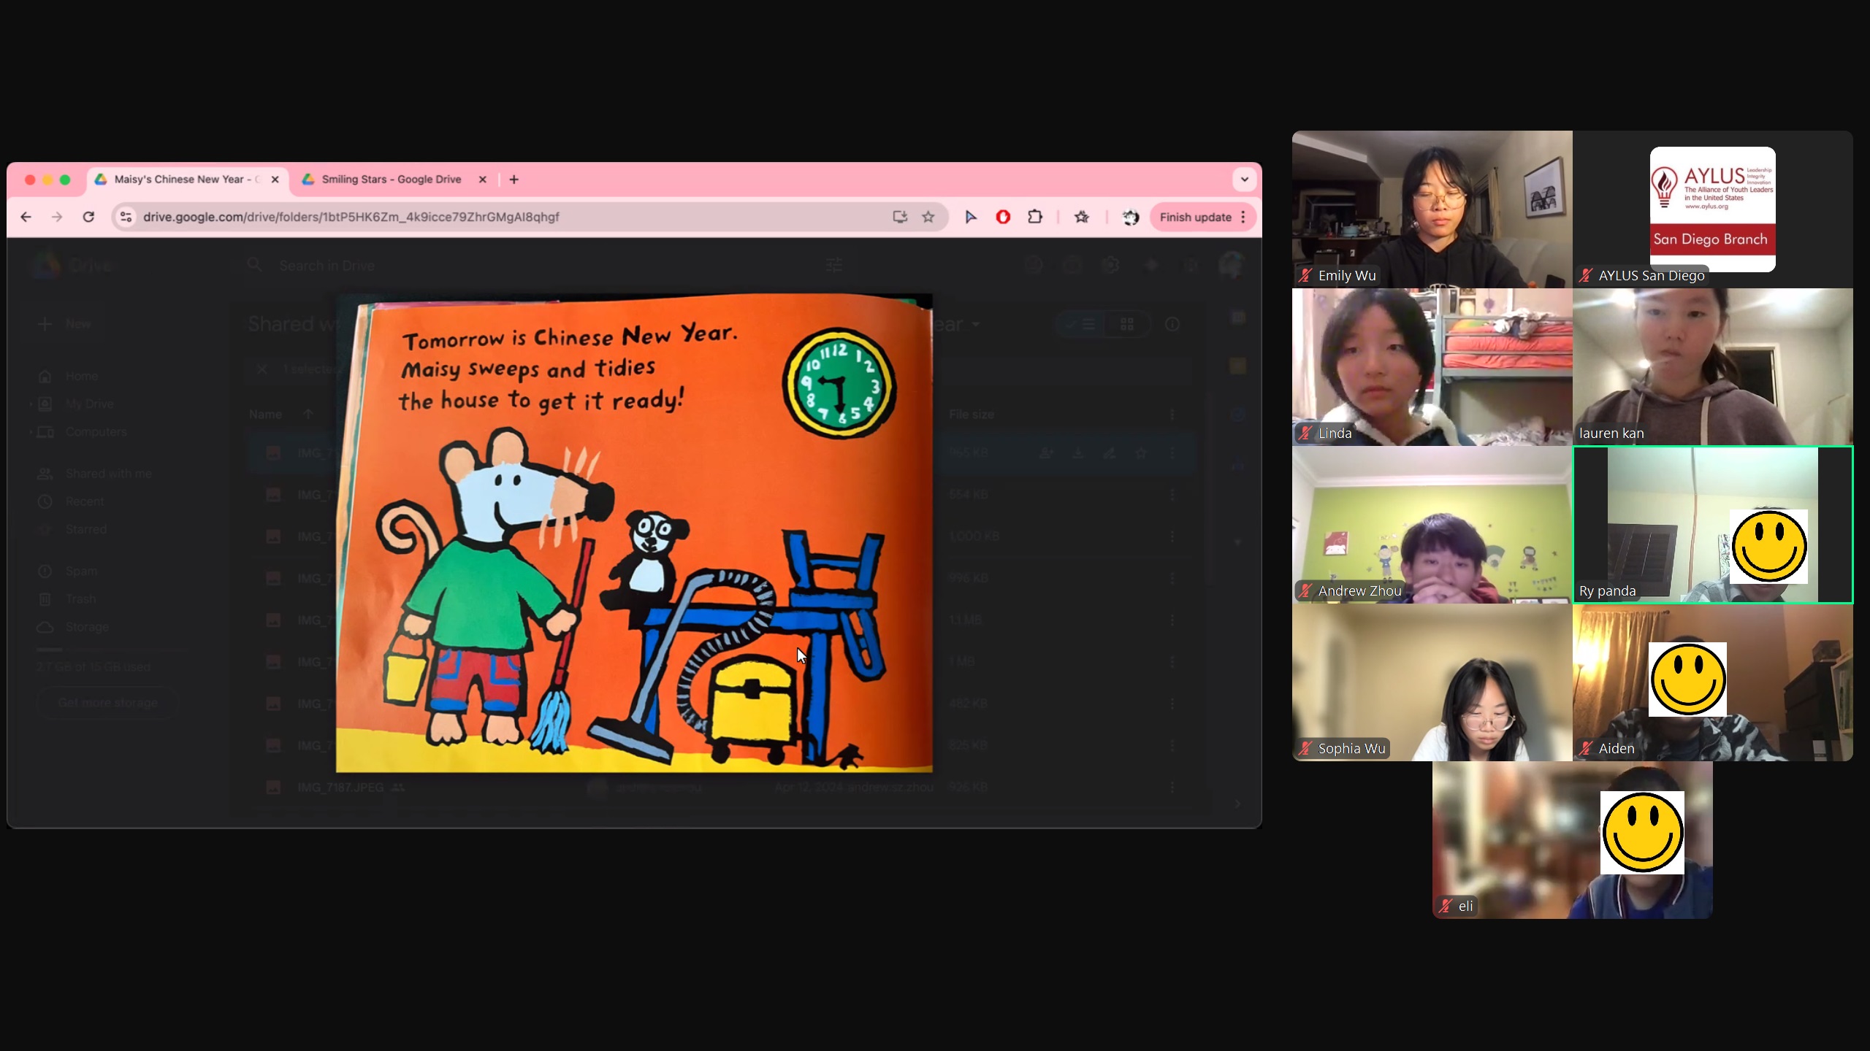Open the Gemini sparkle icon in Drive
The height and width of the screenshot is (1051, 1870).
coord(1151,265)
